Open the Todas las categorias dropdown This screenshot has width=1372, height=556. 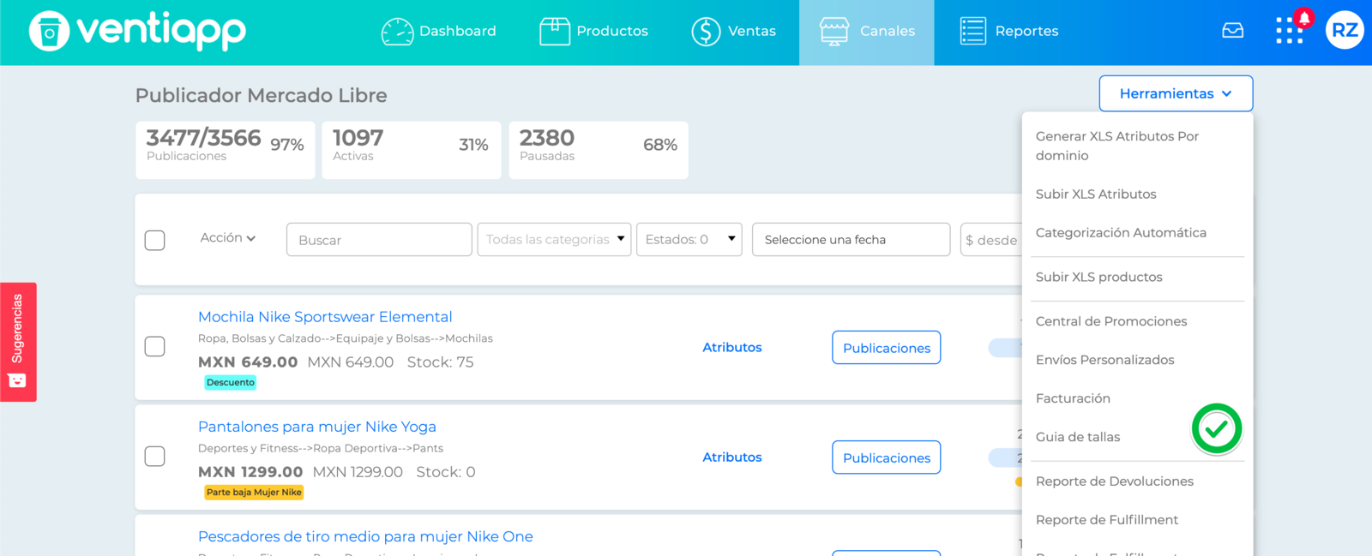[x=554, y=240]
